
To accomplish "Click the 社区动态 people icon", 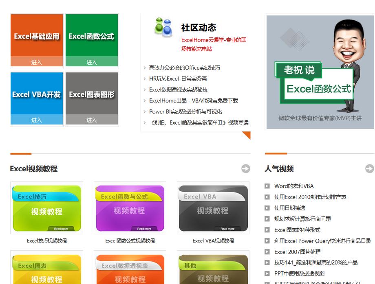I will click(x=163, y=28).
